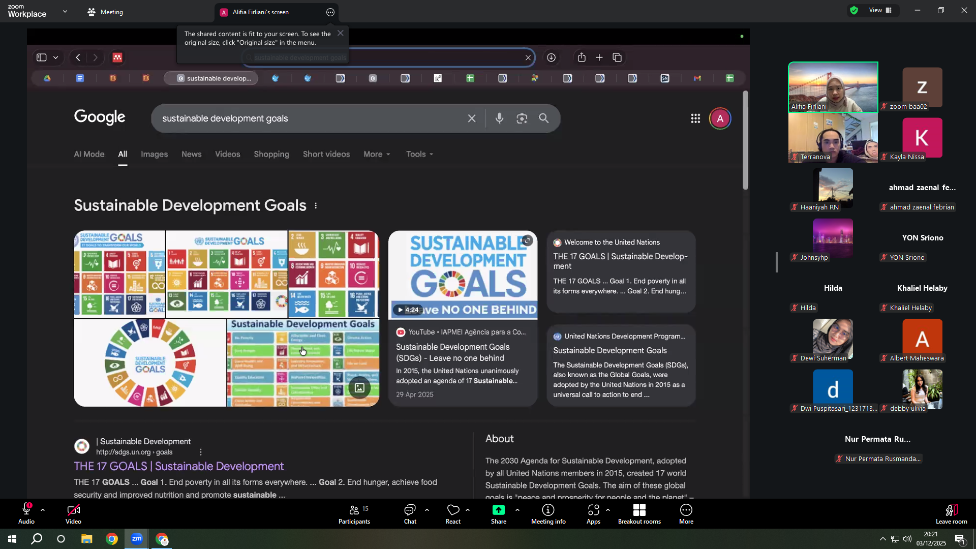Click the shared browser share icon

click(582, 57)
